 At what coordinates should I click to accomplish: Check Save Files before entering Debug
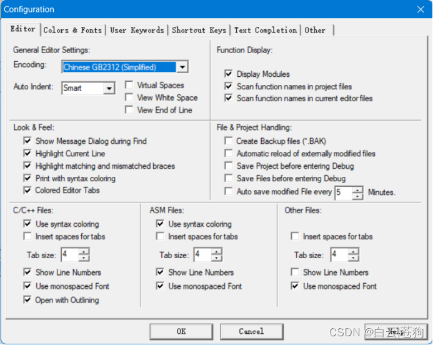pos(229,178)
